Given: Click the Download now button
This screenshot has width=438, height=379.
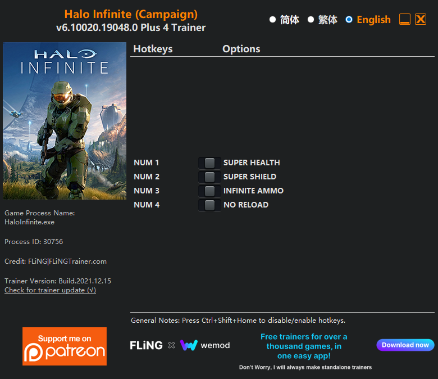Looking at the screenshot, I should point(405,345).
